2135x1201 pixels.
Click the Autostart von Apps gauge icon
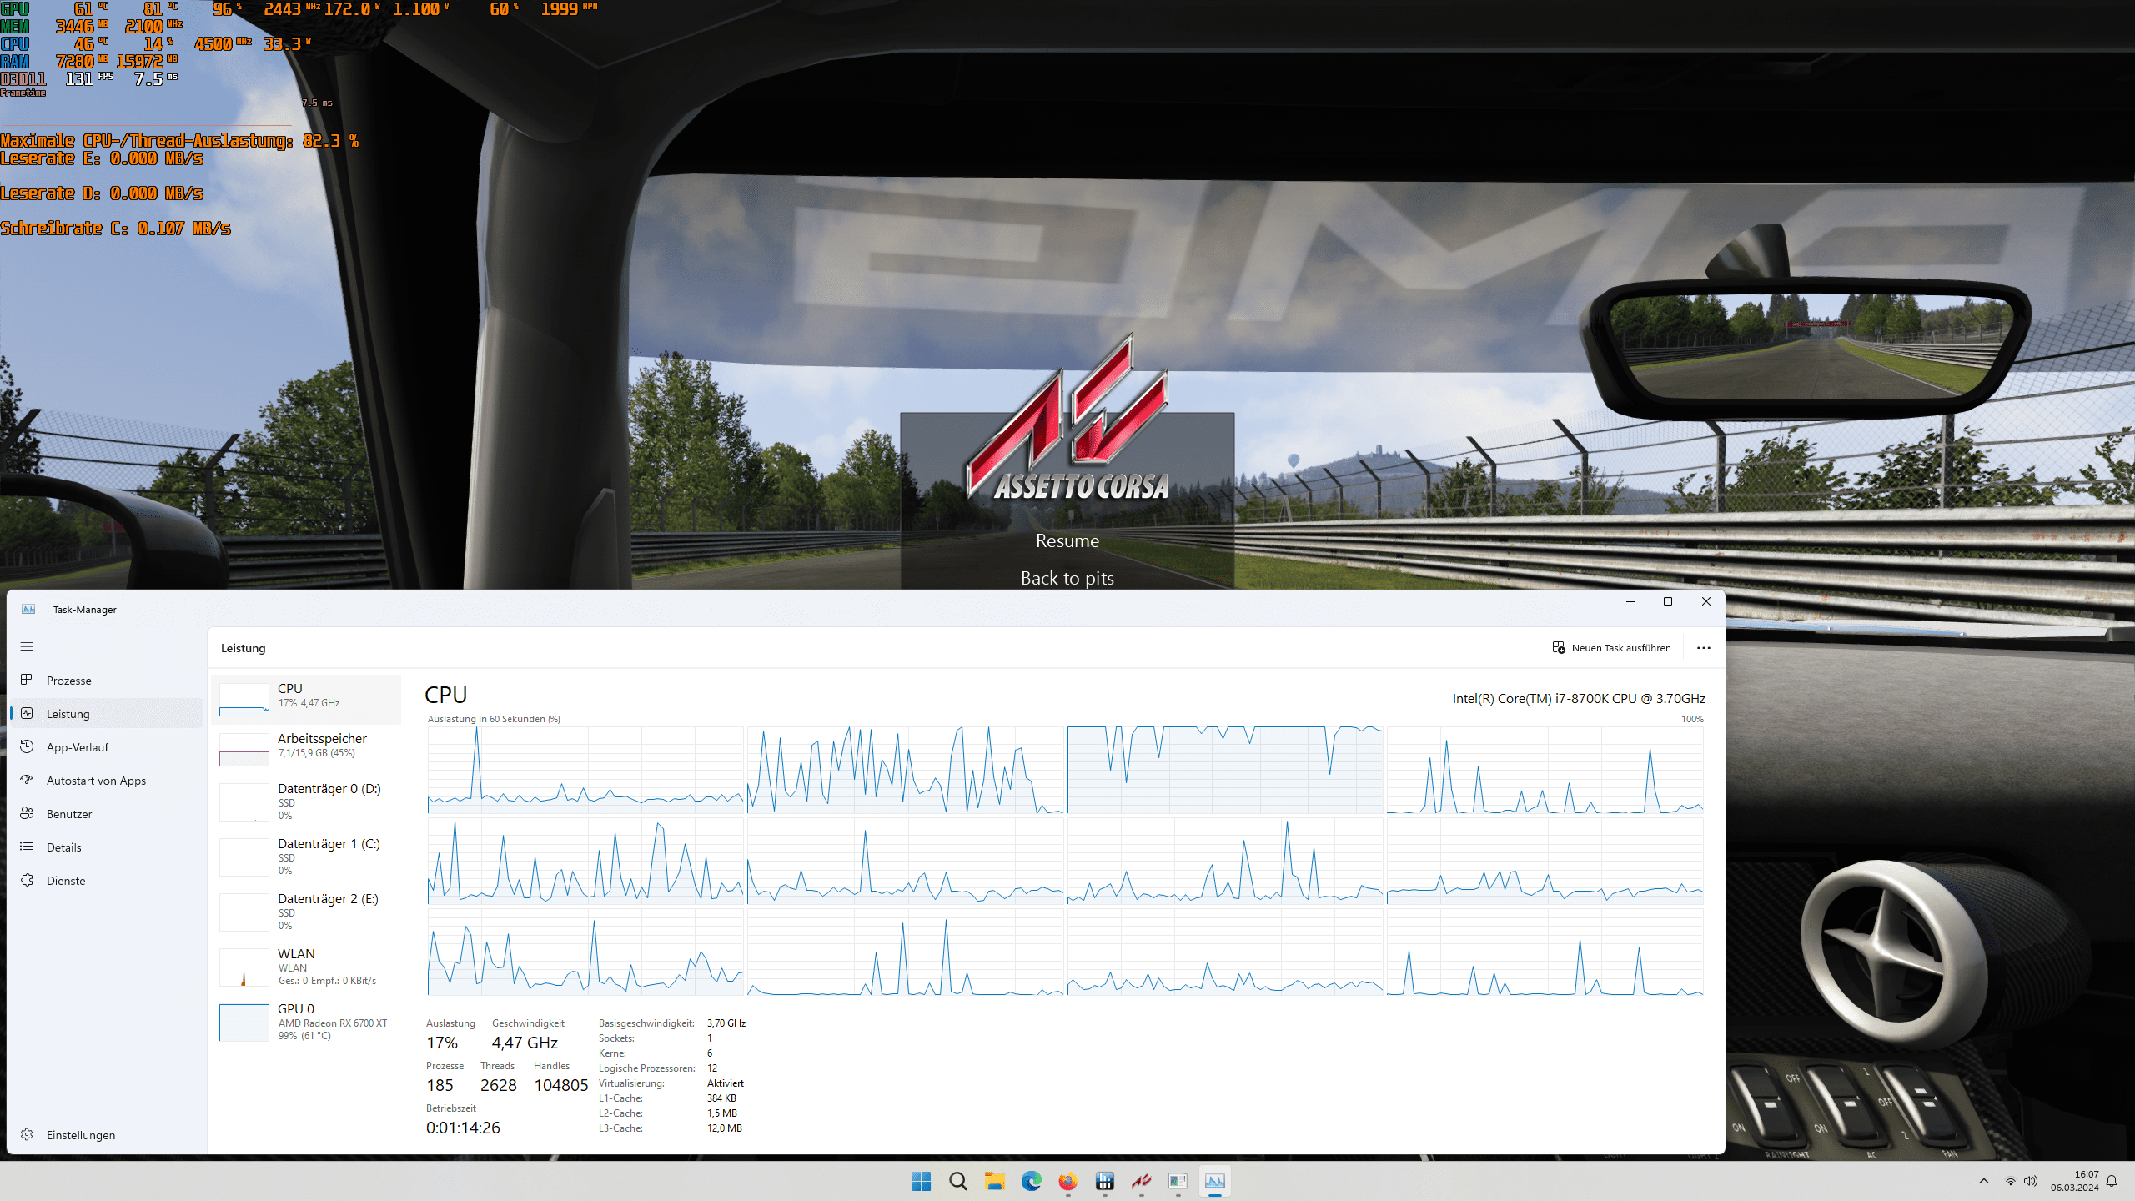tap(27, 780)
